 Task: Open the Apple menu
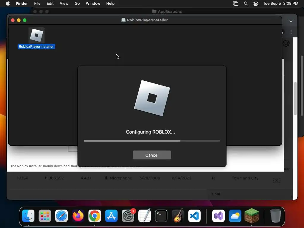click(x=8, y=4)
